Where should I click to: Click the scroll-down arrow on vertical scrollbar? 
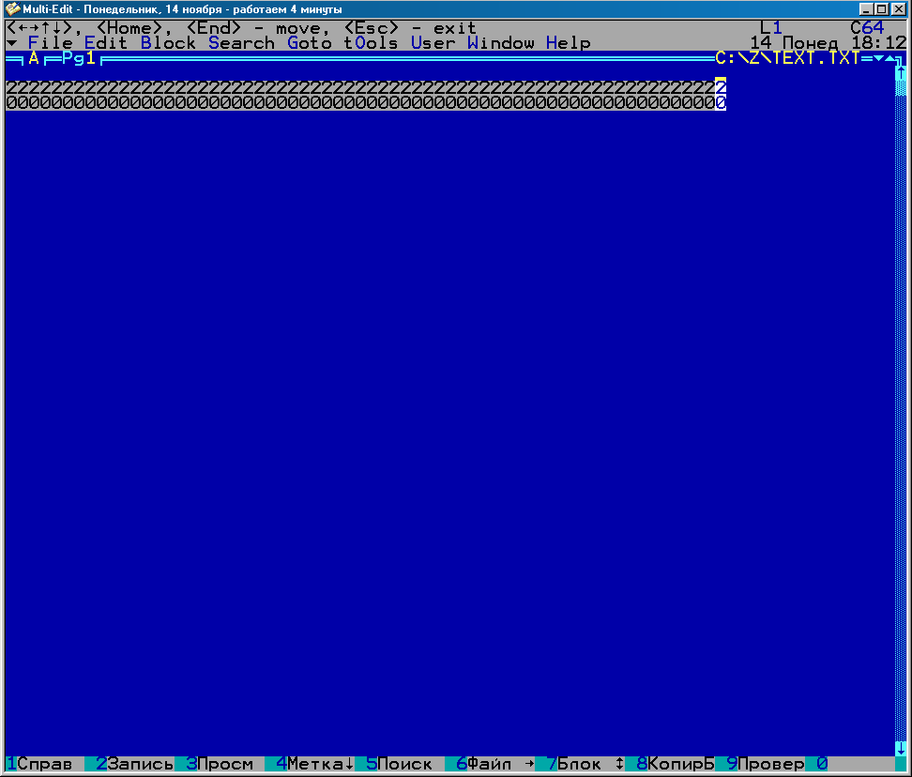901,748
